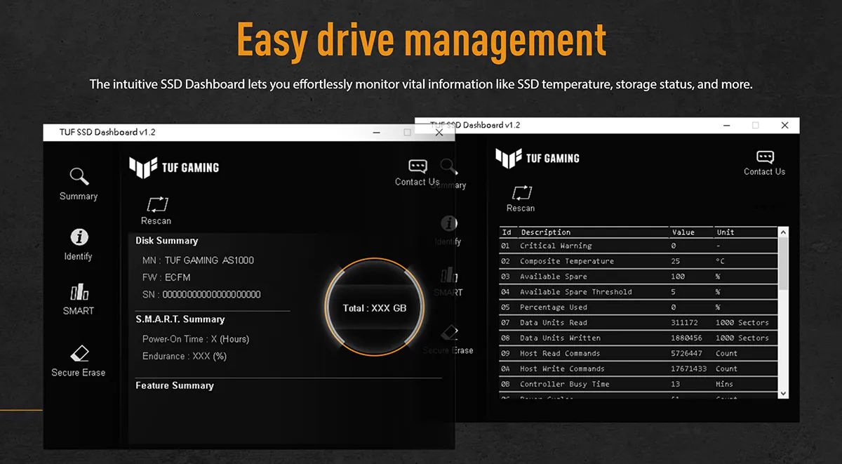
Task: Click the TUF GAMING logo in the back window
Action: click(x=537, y=158)
